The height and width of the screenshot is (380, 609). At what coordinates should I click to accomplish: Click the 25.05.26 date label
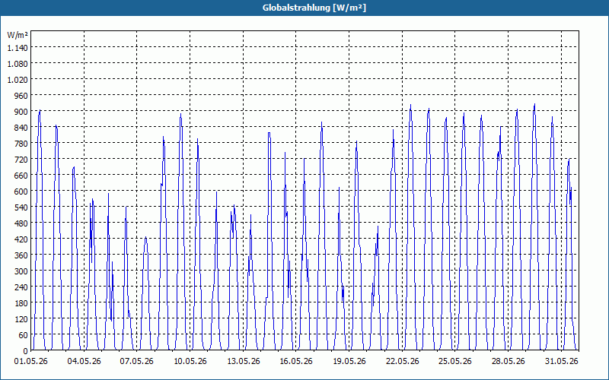tap(454, 362)
